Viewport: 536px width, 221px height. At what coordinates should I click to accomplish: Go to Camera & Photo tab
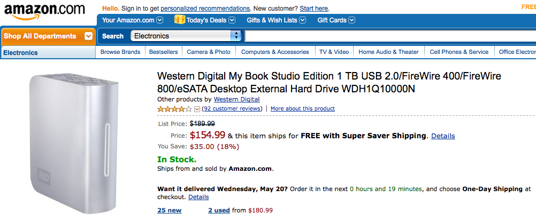(x=209, y=52)
